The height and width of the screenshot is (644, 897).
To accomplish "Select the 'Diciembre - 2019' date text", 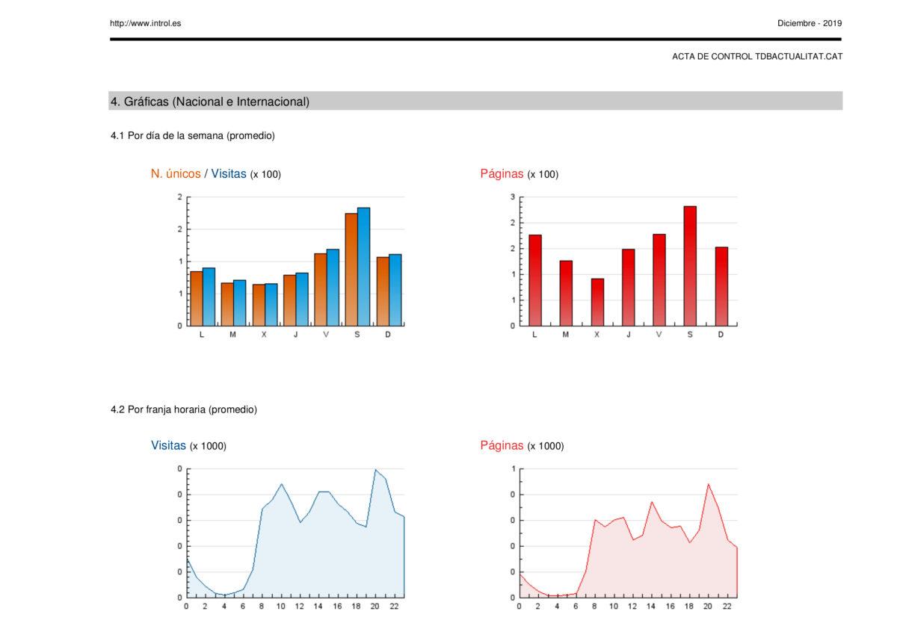I will click(x=810, y=23).
